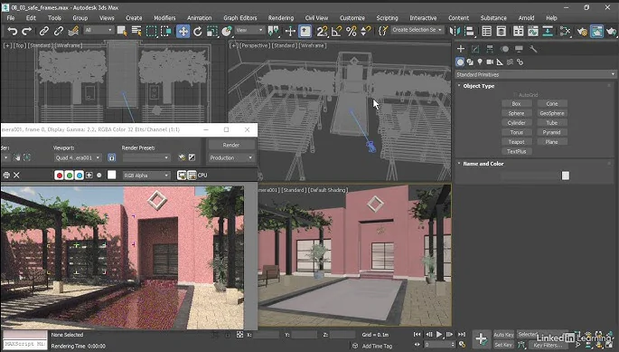619x352 pixels.
Task: Undo the last scene operation
Action: 13,31
